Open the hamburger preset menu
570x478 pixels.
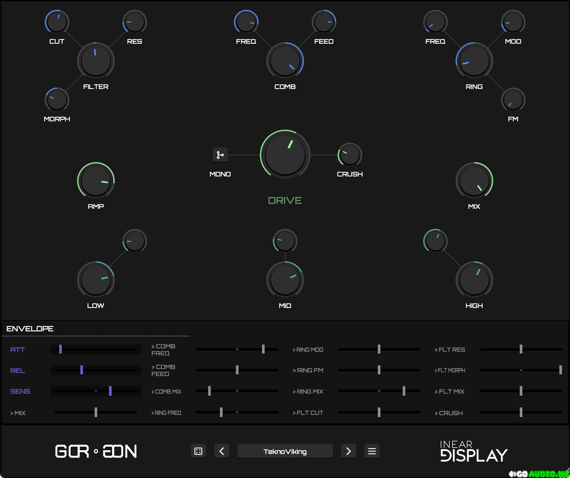(x=372, y=451)
